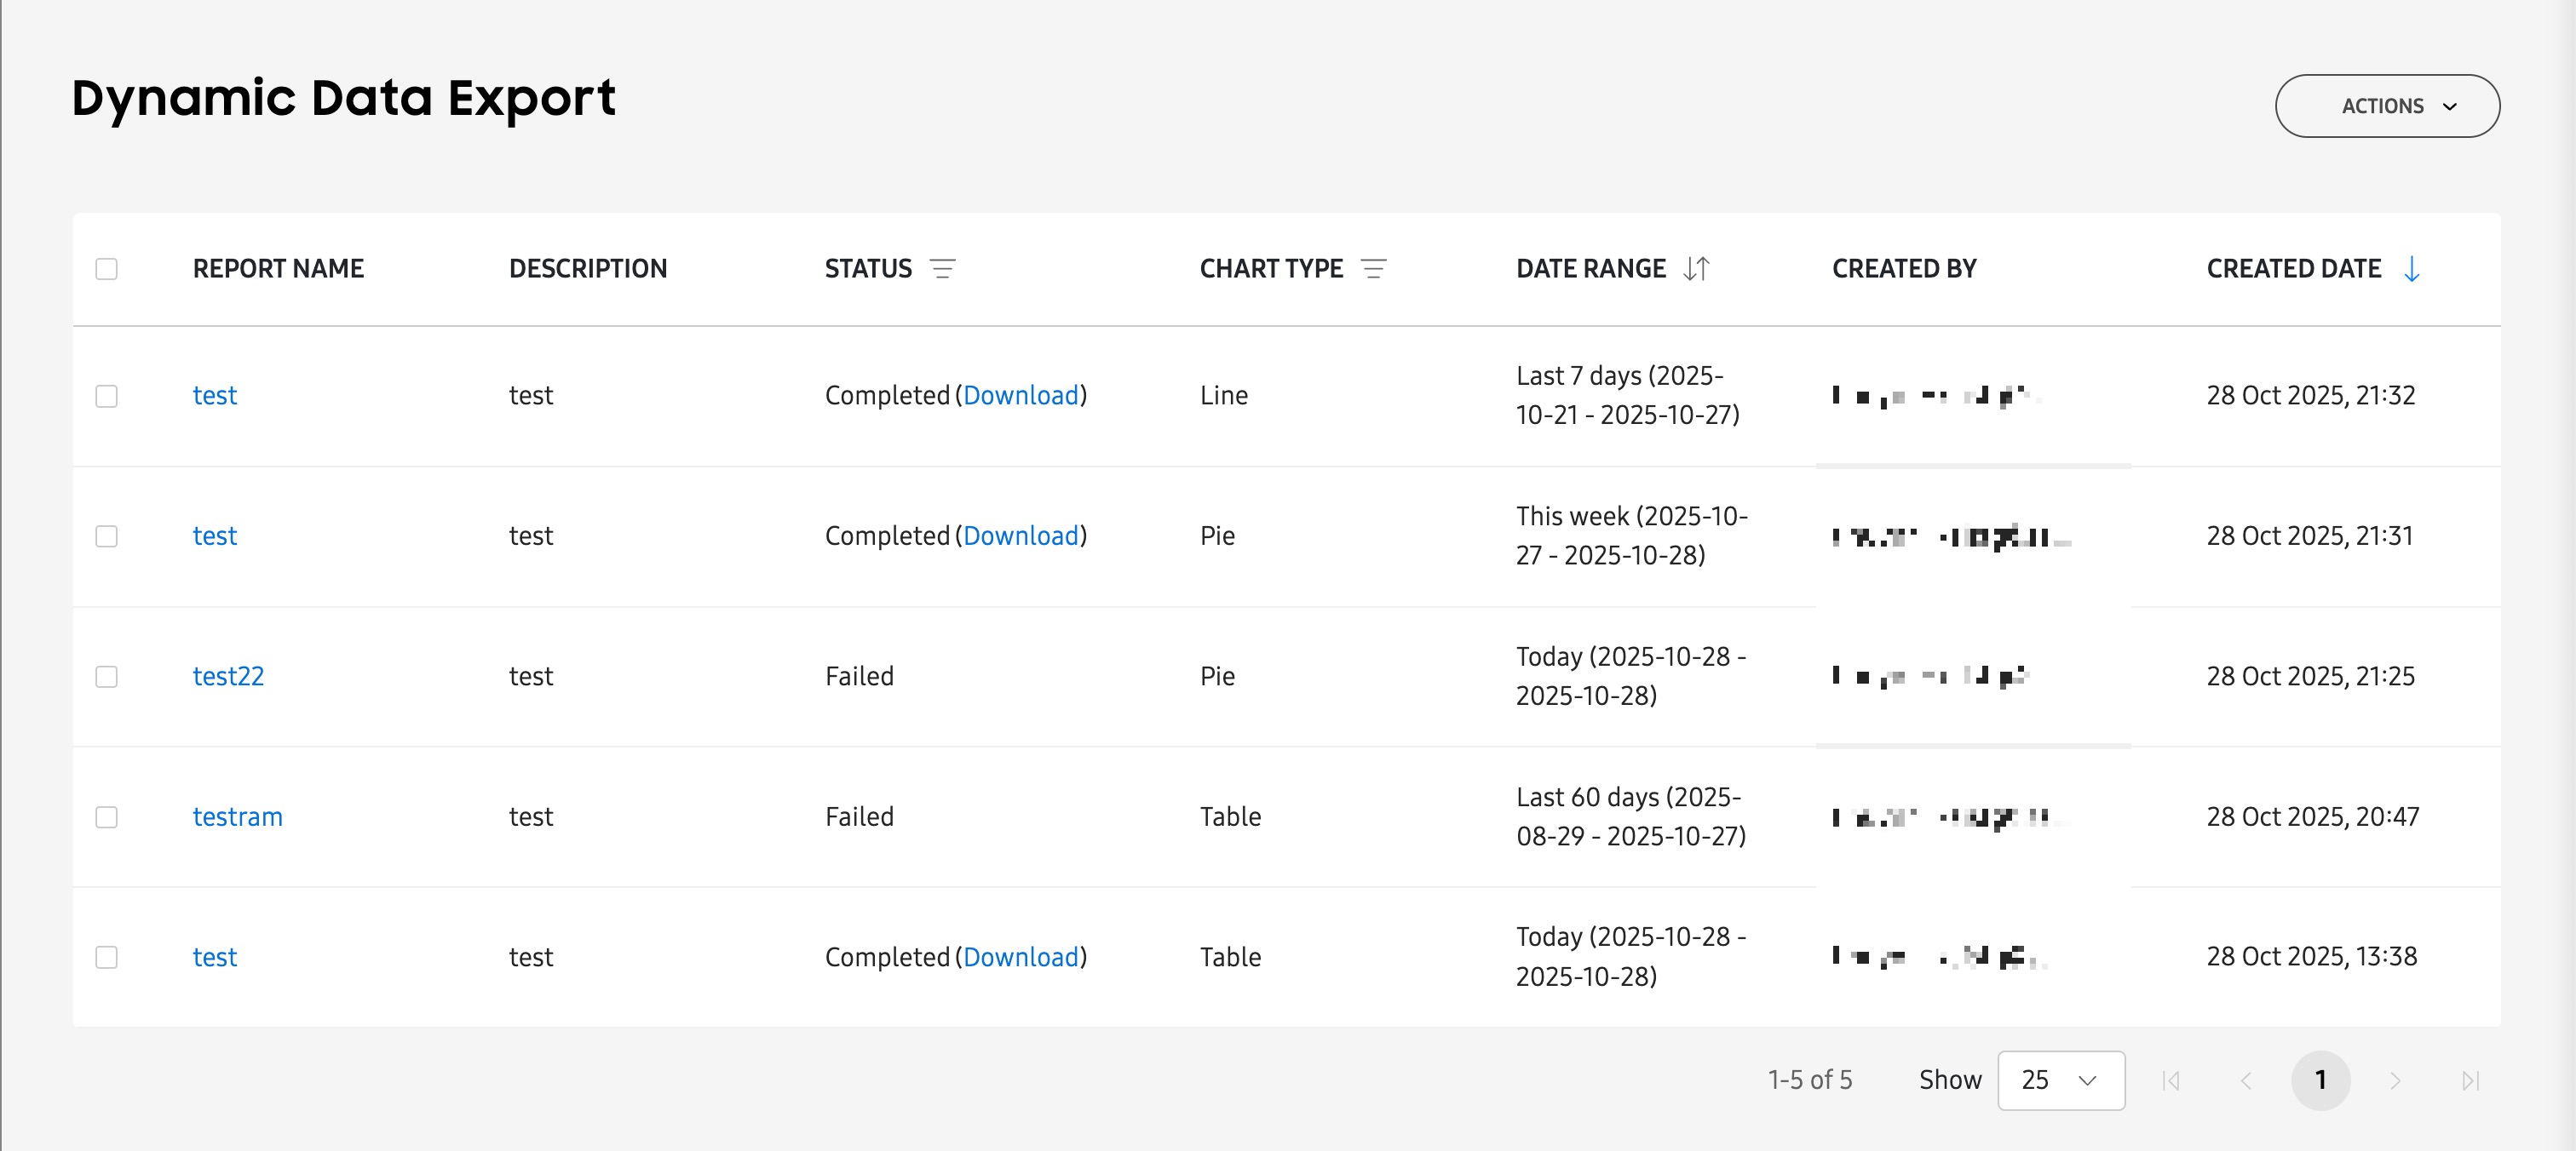Download the 13:38 Table report
Viewport: 2576px width, 1151px height.
point(1021,957)
